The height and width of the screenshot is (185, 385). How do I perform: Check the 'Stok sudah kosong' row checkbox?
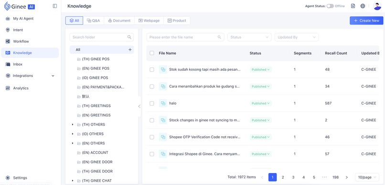152,69
